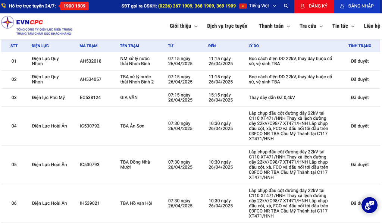Image resolution: width=382 pixels, height=223 pixels.
Task: Click Điện Lực Quy Nhơn in row 01
Action: pyautogui.click(x=45, y=61)
